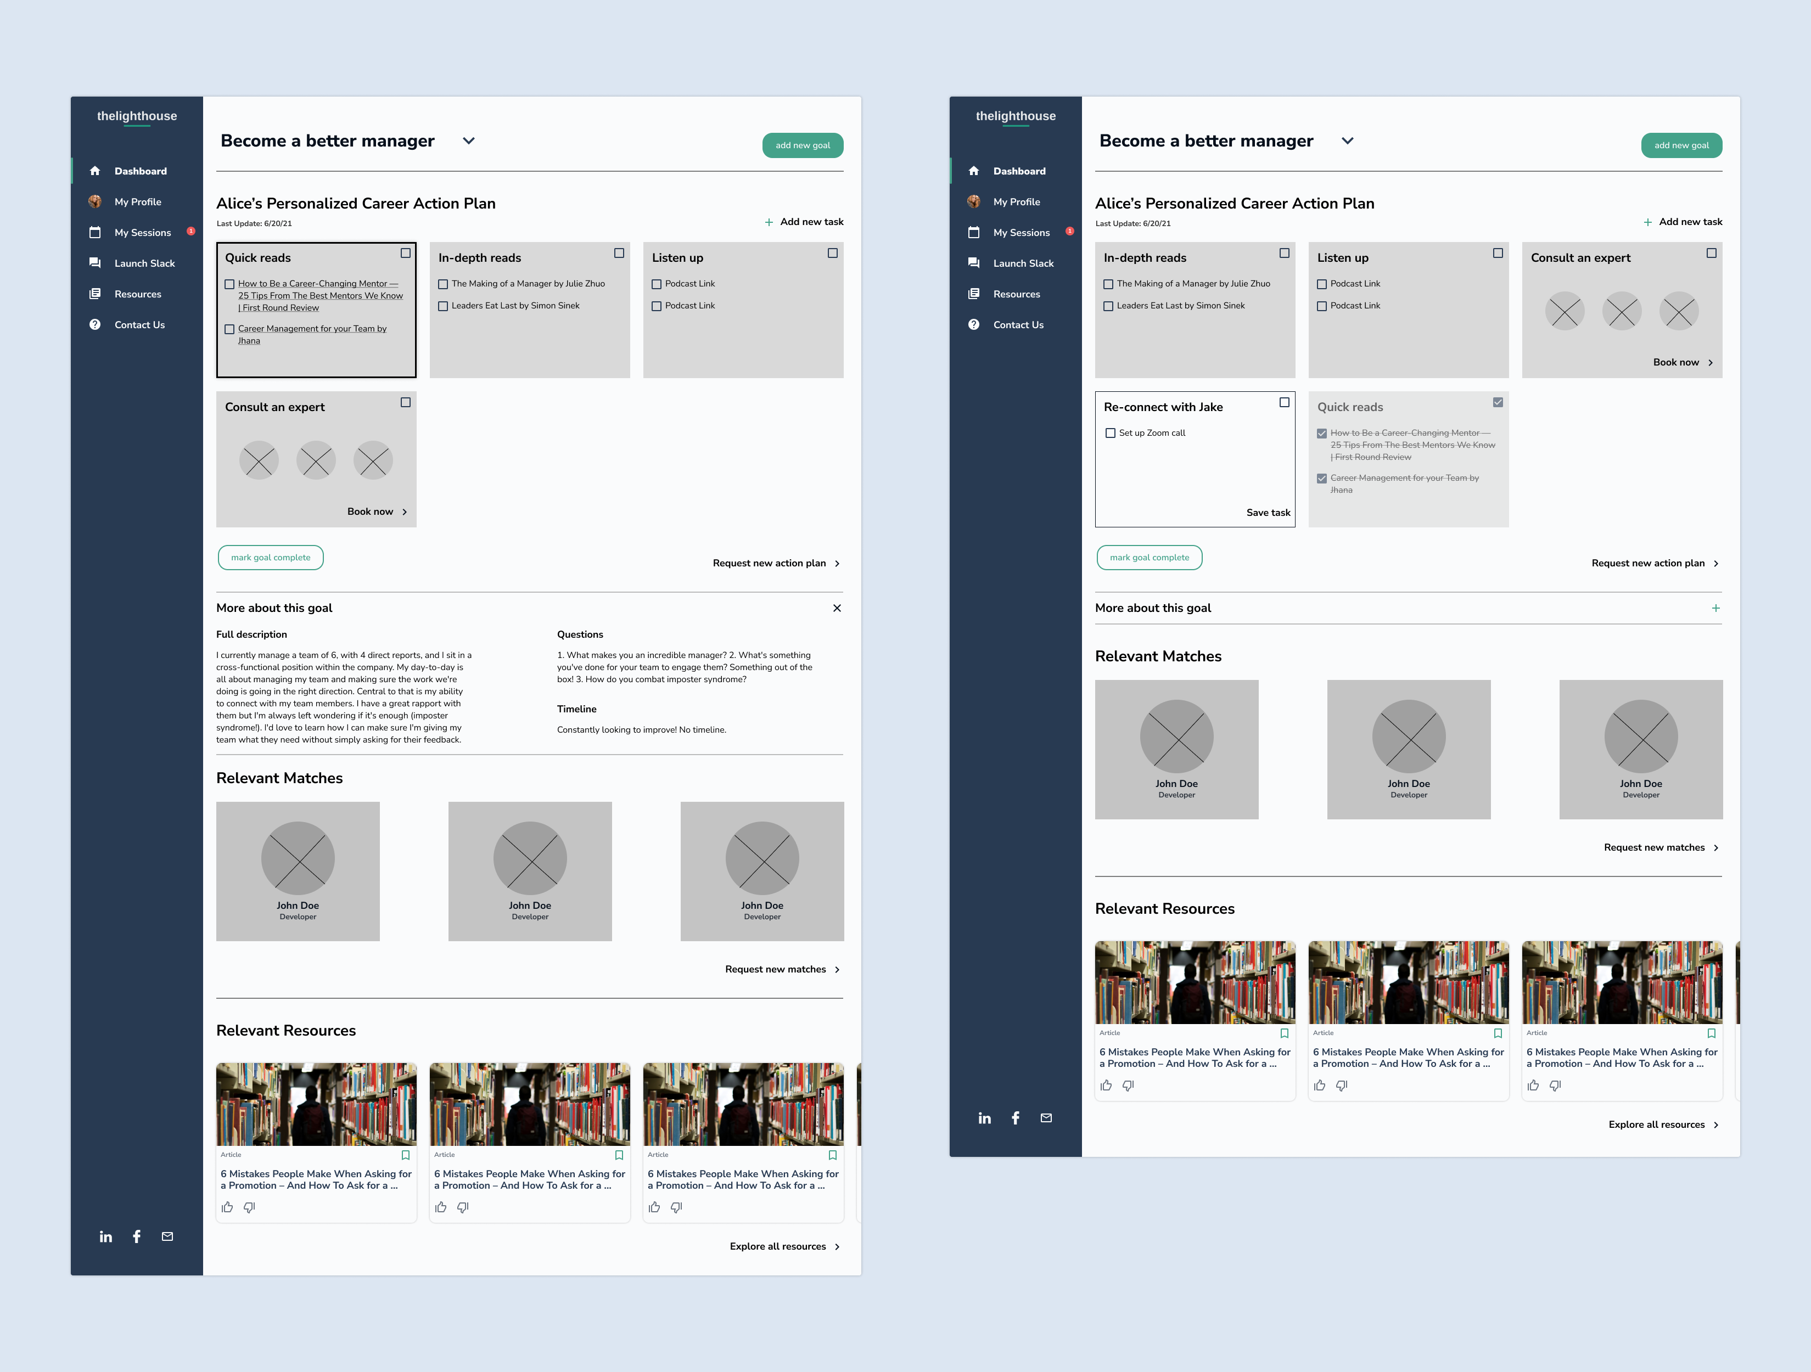Click Facebook icon in right screen sidebar
The width and height of the screenshot is (1811, 1372).
[1015, 1117]
